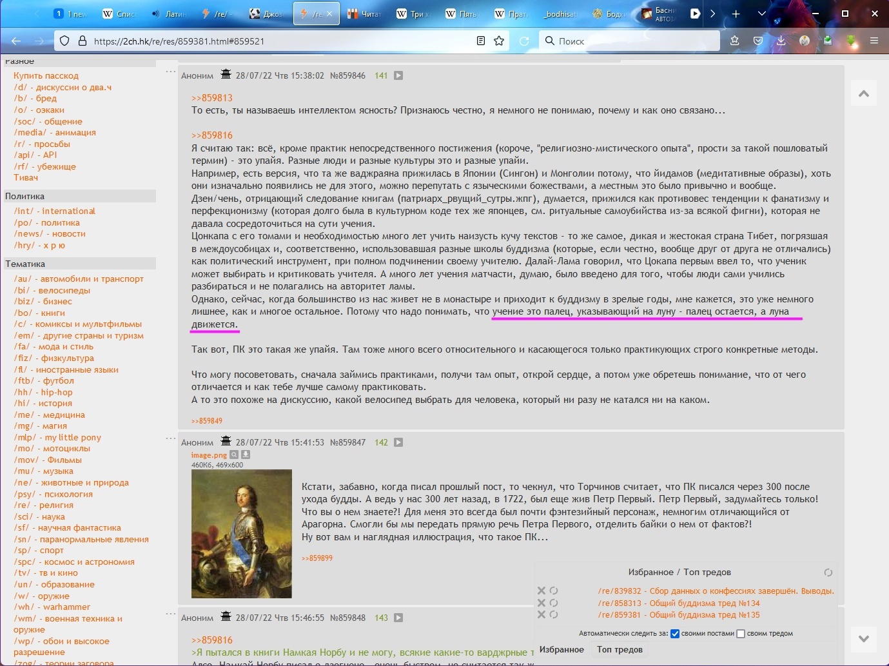Open the /po/ политика board
This screenshot has width=889, height=666.
47,222
